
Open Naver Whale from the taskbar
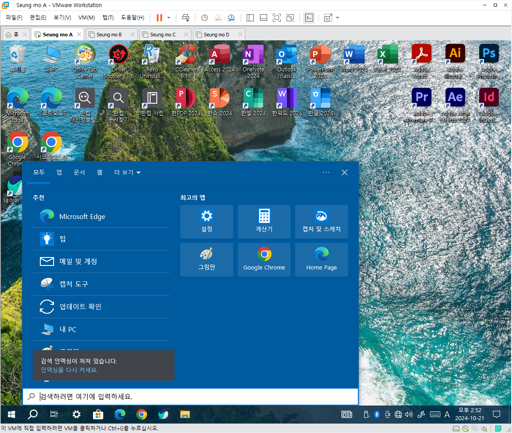pyautogui.click(x=163, y=414)
